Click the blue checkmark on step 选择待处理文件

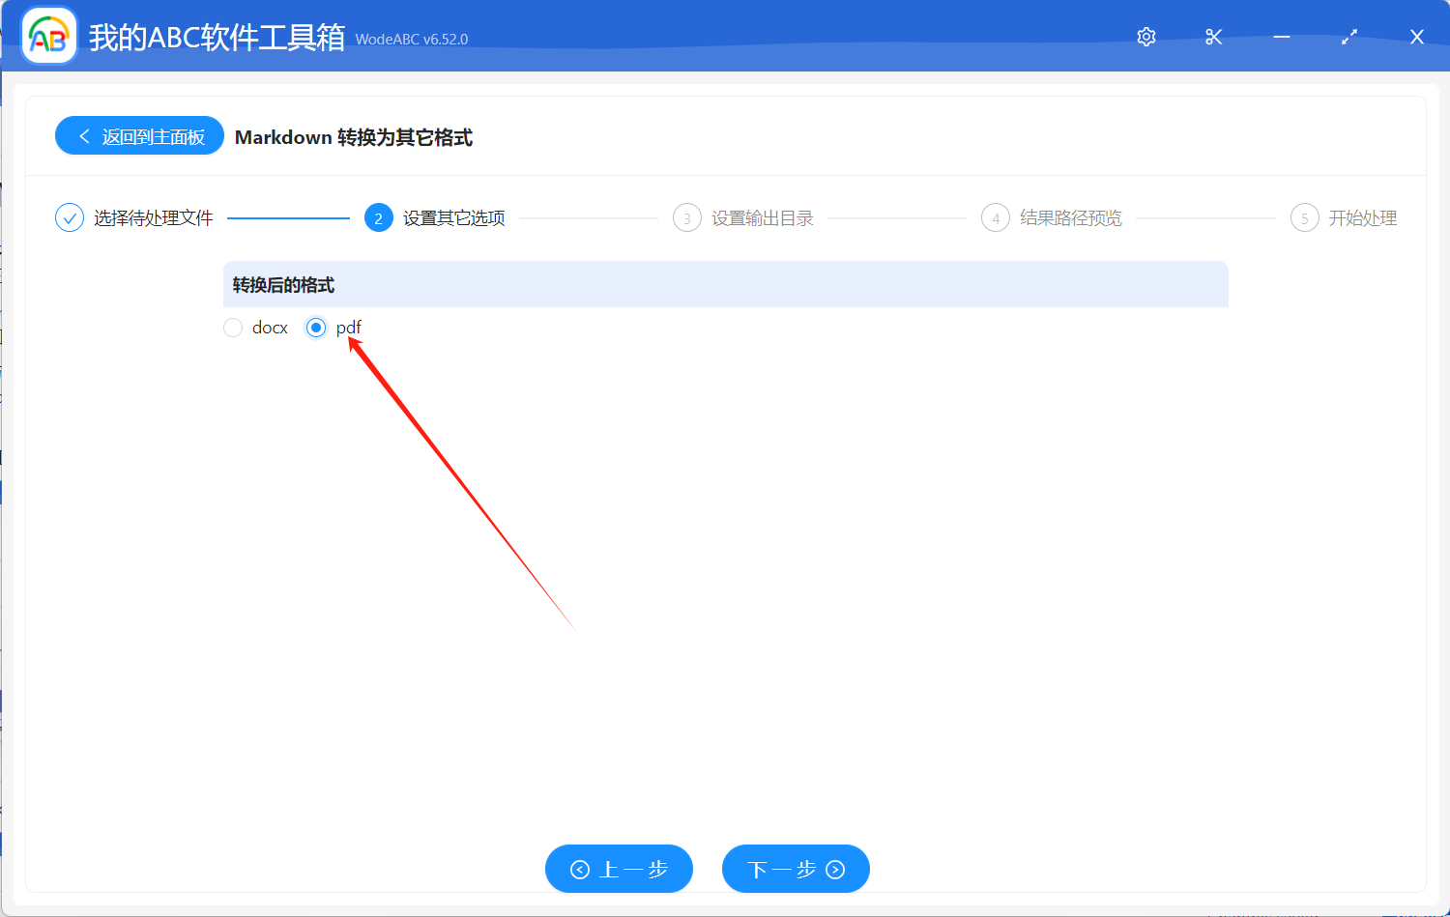69,217
